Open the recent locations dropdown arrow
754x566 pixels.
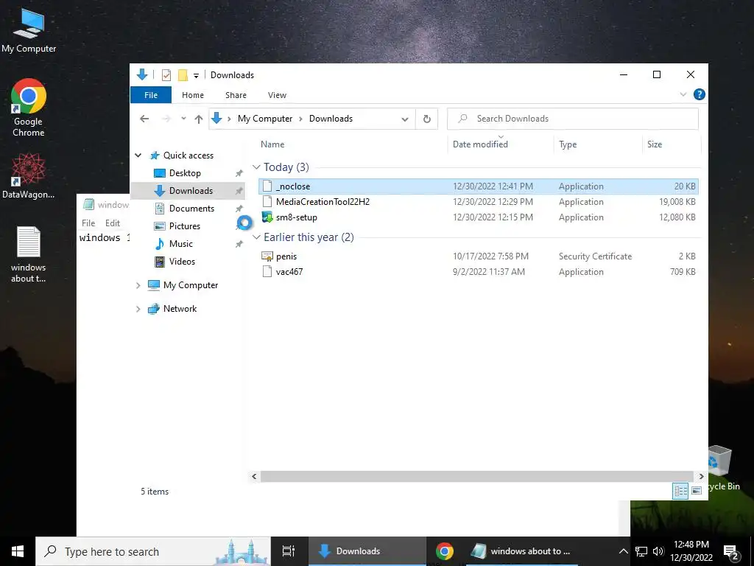point(183,119)
